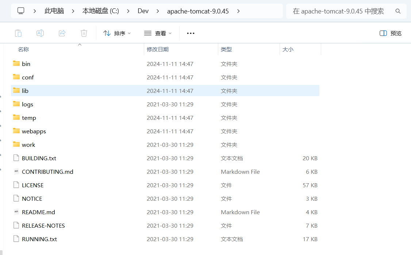
Task: Select the file name BUILDING.txt
Action: point(39,158)
